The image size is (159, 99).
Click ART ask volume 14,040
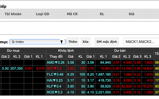[x=127, y=69]
